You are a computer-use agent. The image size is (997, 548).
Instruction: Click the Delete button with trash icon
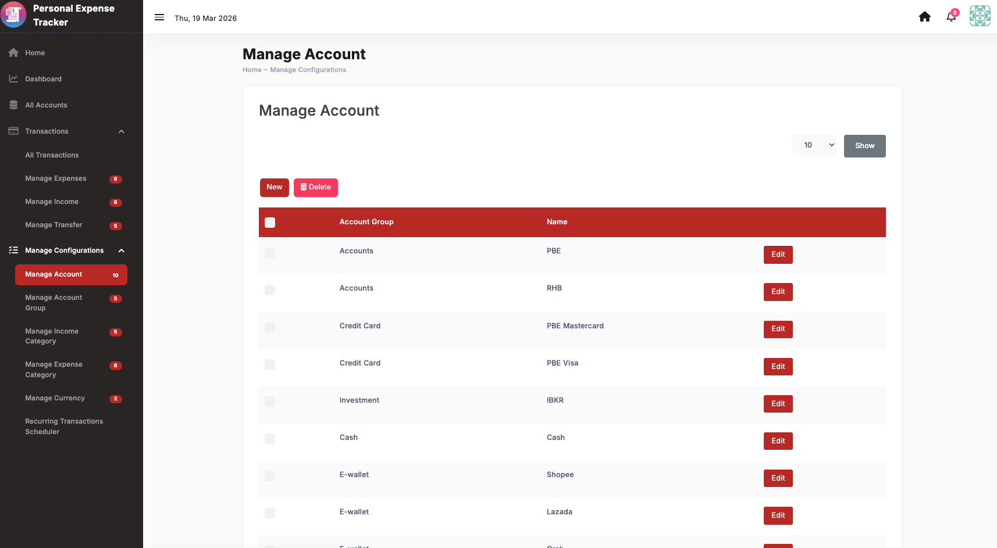(x=316, y=188)
